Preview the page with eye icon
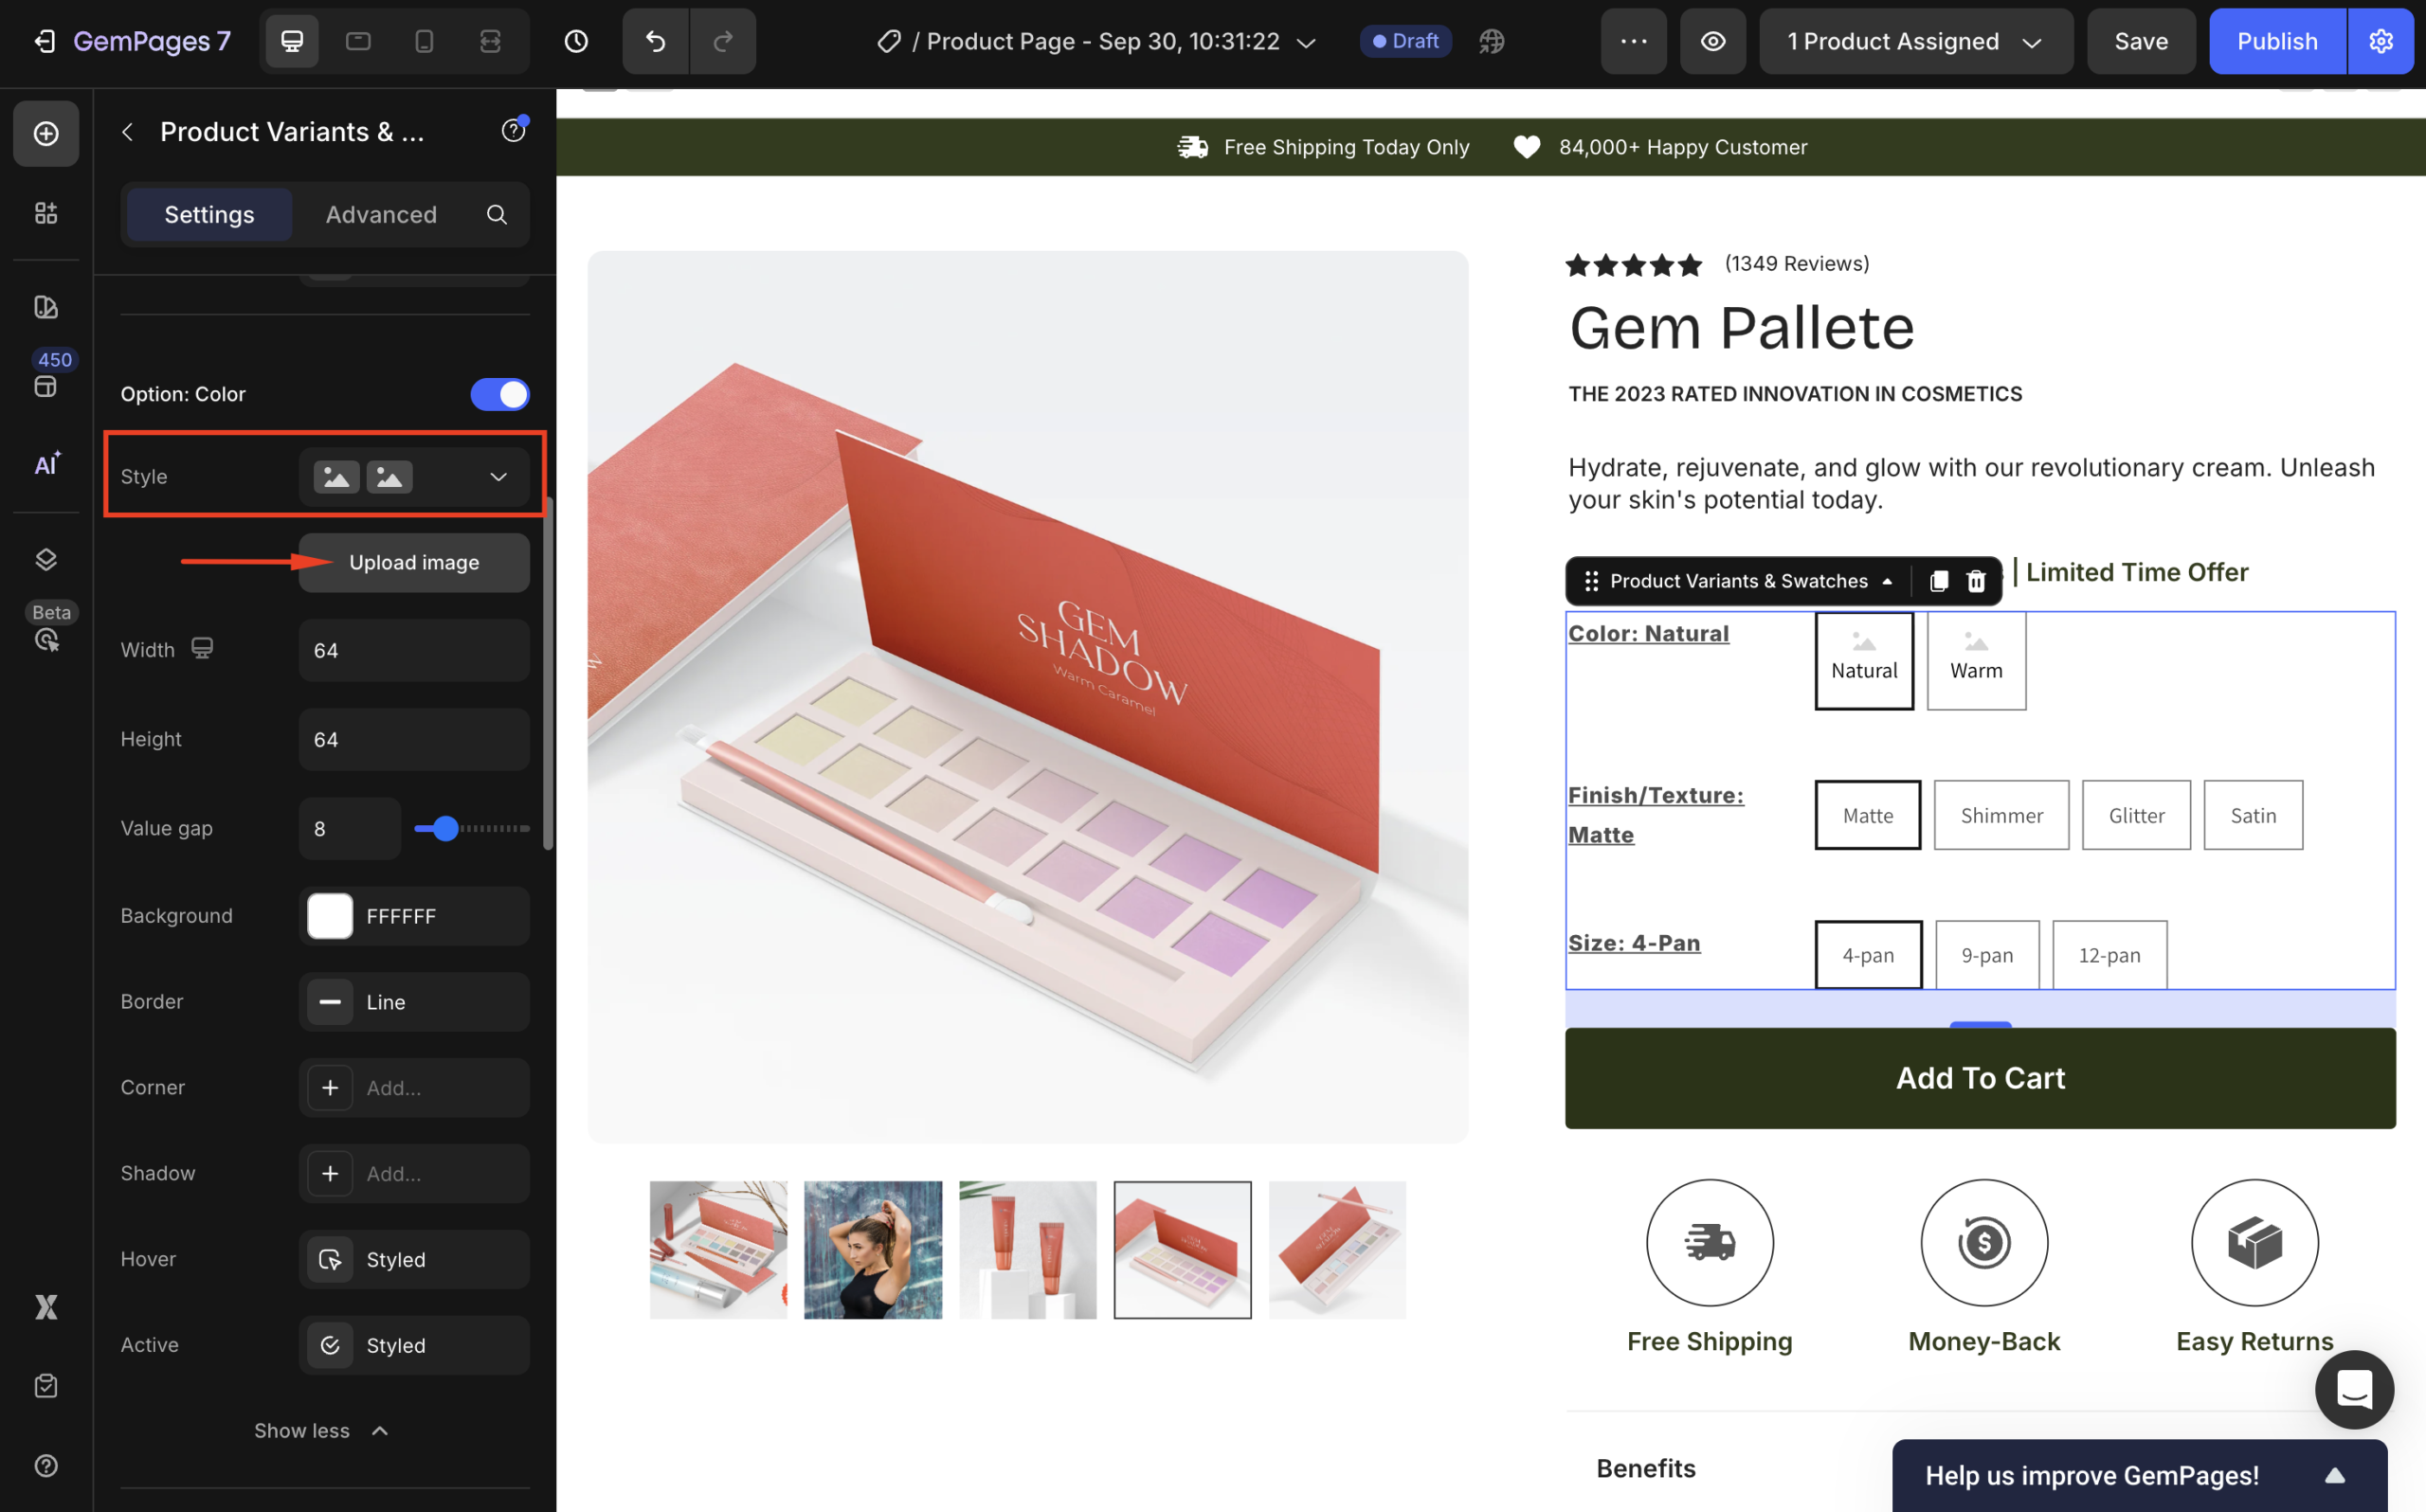The image size is (2426, 1512). point(1712,41)
